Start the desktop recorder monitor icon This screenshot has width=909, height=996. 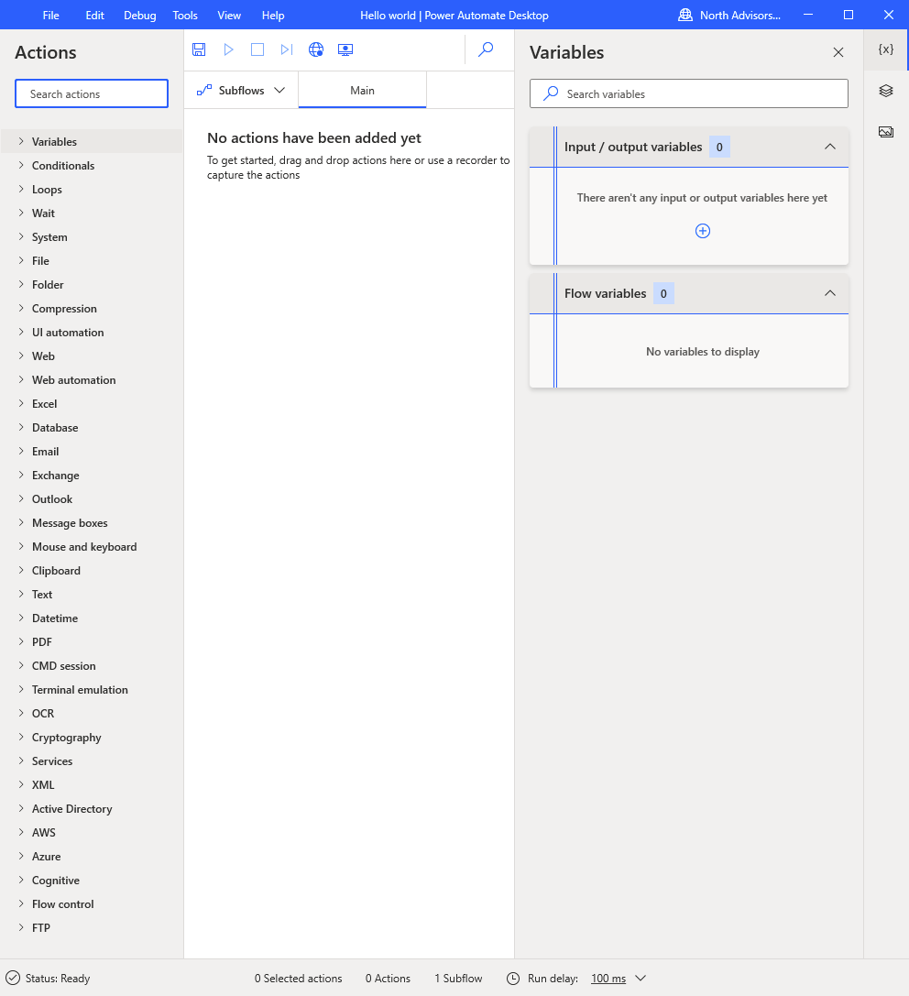coord(345,49)
